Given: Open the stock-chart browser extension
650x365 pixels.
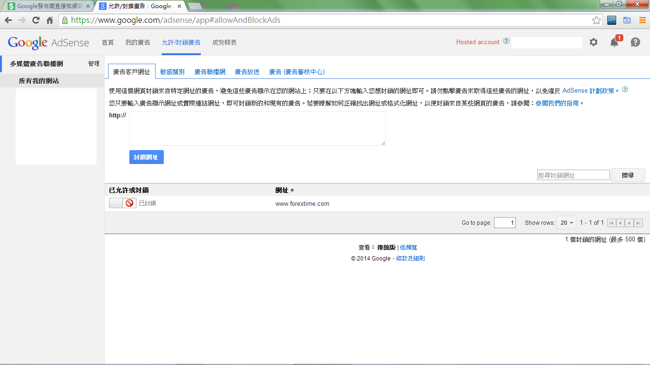Looking at the screenshot, I should tap(611, 20).
